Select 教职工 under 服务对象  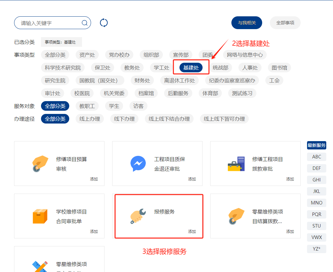(87, 106)
